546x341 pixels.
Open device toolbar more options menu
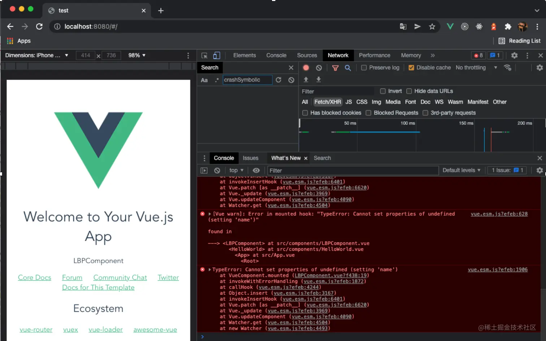click(x=188, y=55)
